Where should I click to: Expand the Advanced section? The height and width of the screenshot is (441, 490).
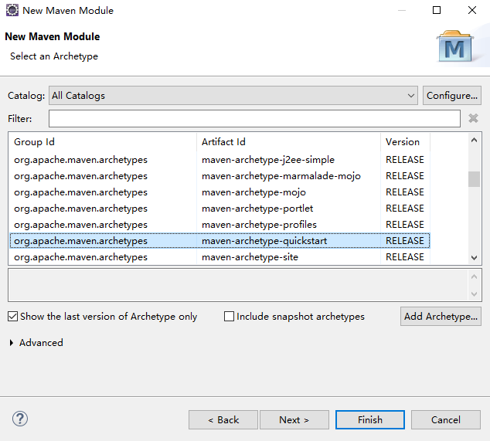(12, 343)
